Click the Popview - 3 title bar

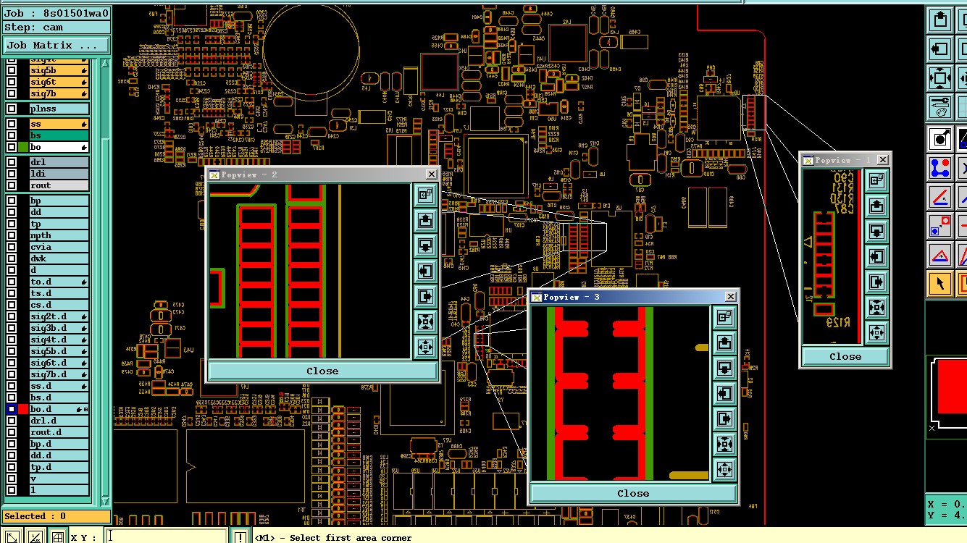633,297
